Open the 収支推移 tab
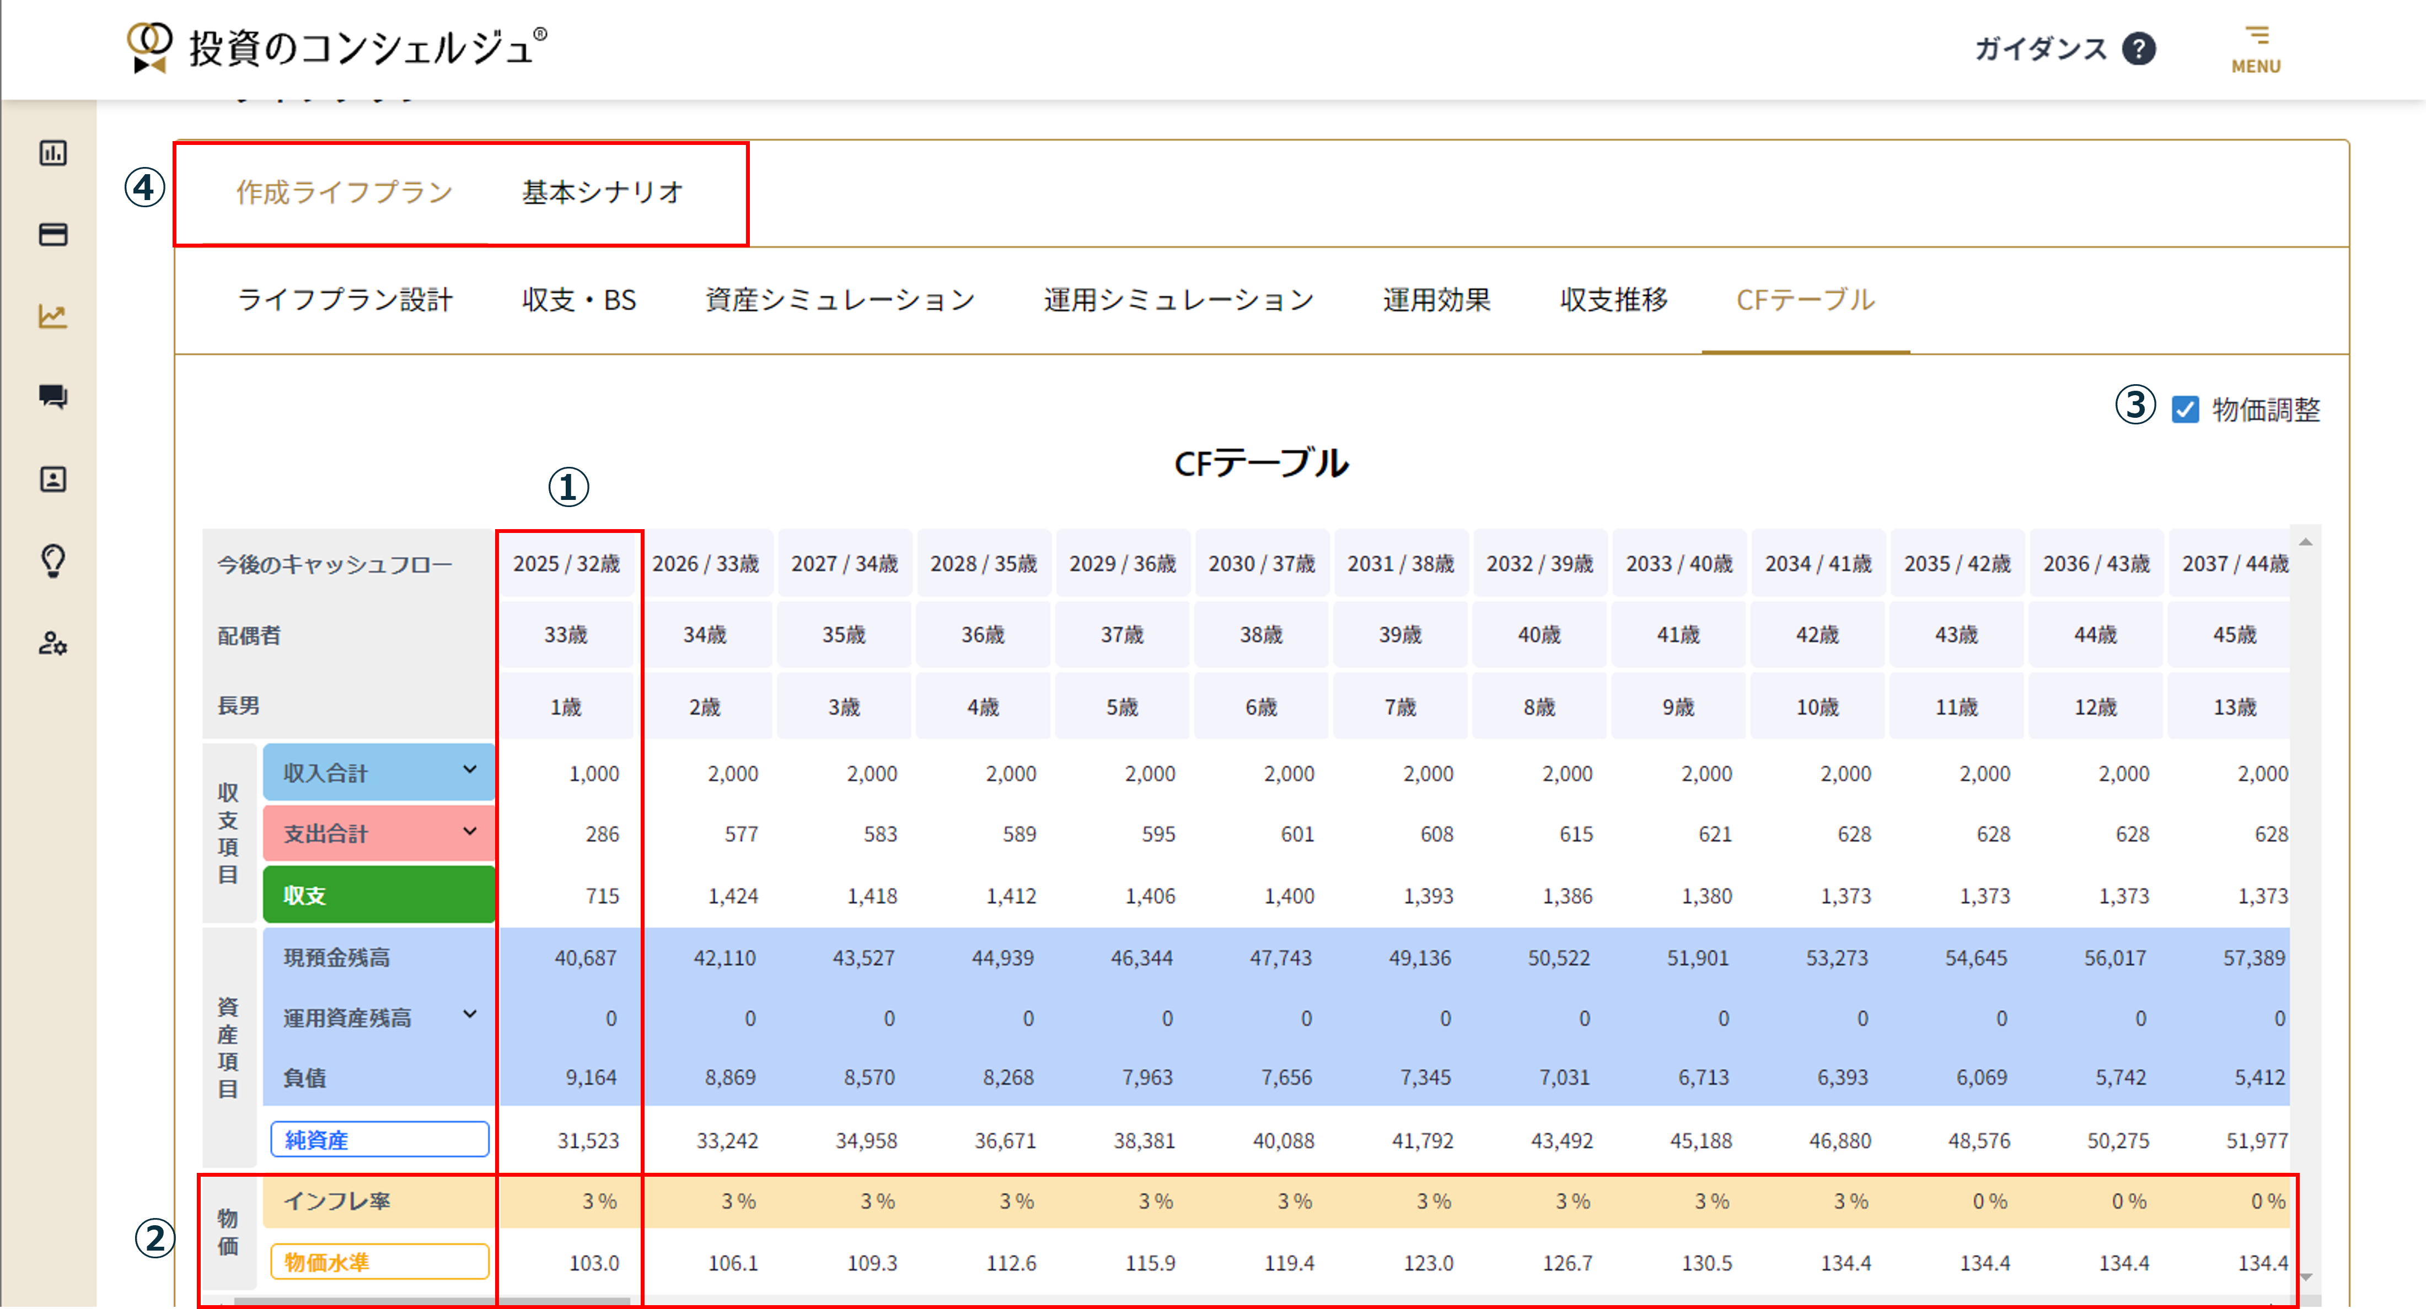2426x1309 pixels. (1614, 299)
